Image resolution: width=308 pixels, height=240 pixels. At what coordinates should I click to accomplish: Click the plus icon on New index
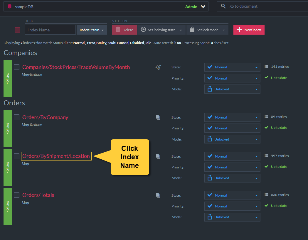coord(239,30)
